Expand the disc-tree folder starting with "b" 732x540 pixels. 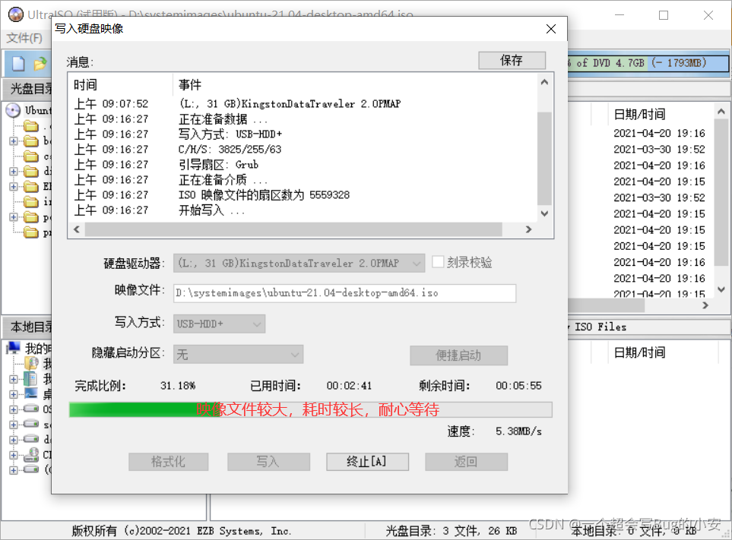(14, 141)
